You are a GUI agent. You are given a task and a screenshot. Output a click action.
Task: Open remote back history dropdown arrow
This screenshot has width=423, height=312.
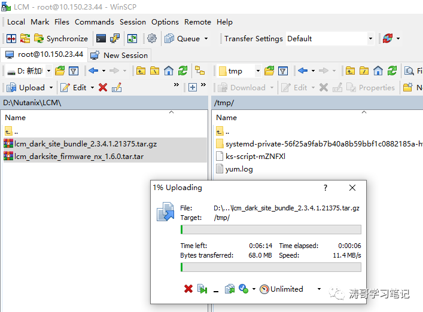pyautogui.click(x=313, y=71)
